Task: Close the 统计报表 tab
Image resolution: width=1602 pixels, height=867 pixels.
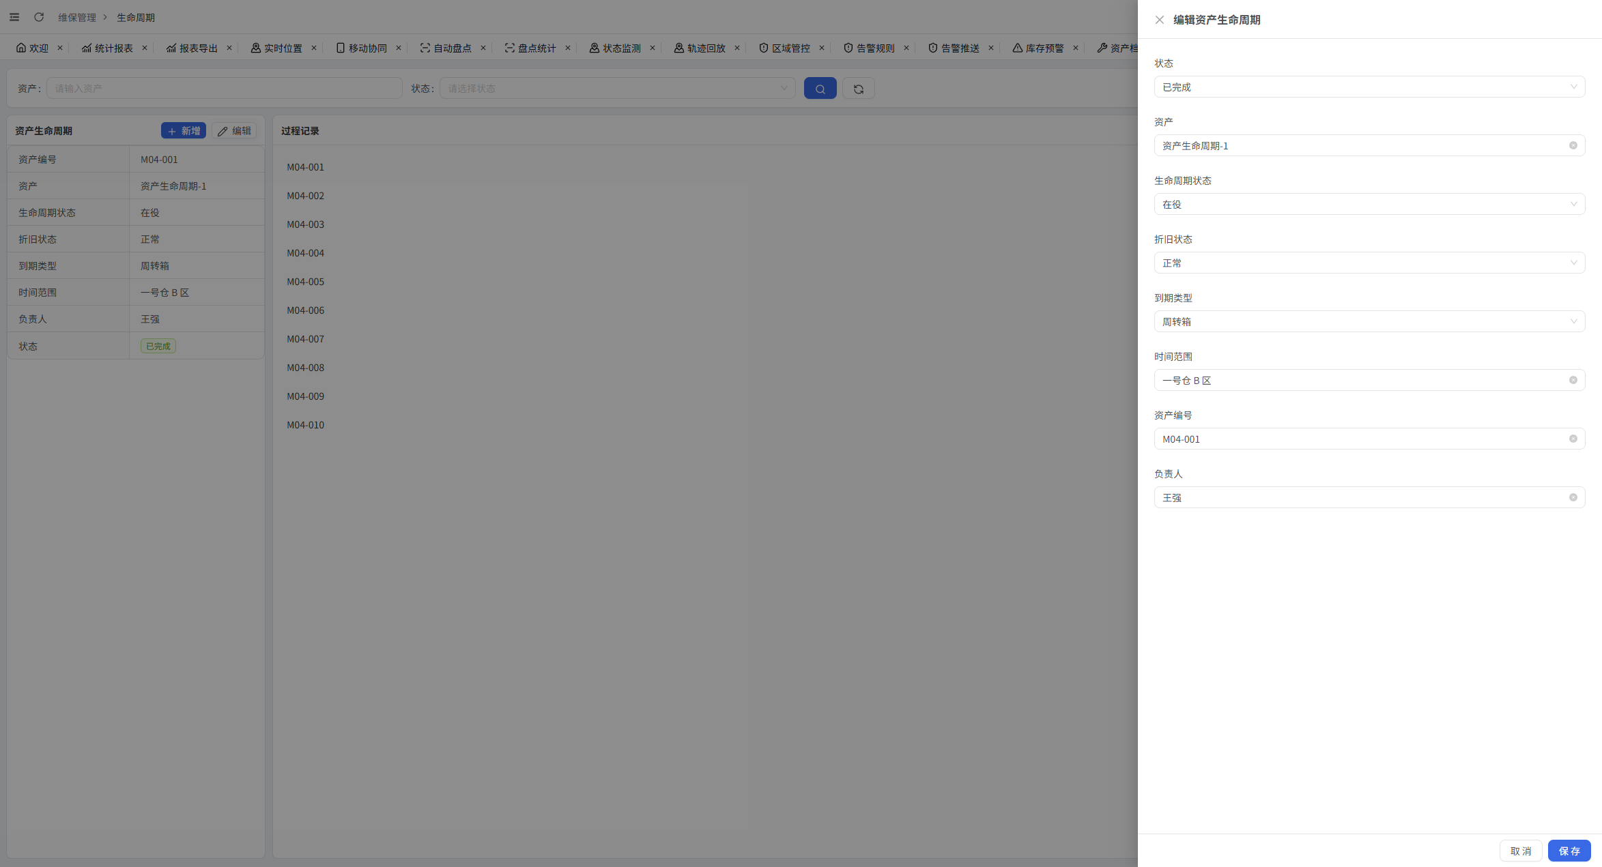Action: click(x=145, y=48)
